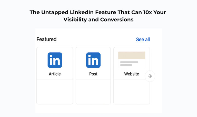
Task: Click the "Featured" section heading
Action: click(46, 40)
